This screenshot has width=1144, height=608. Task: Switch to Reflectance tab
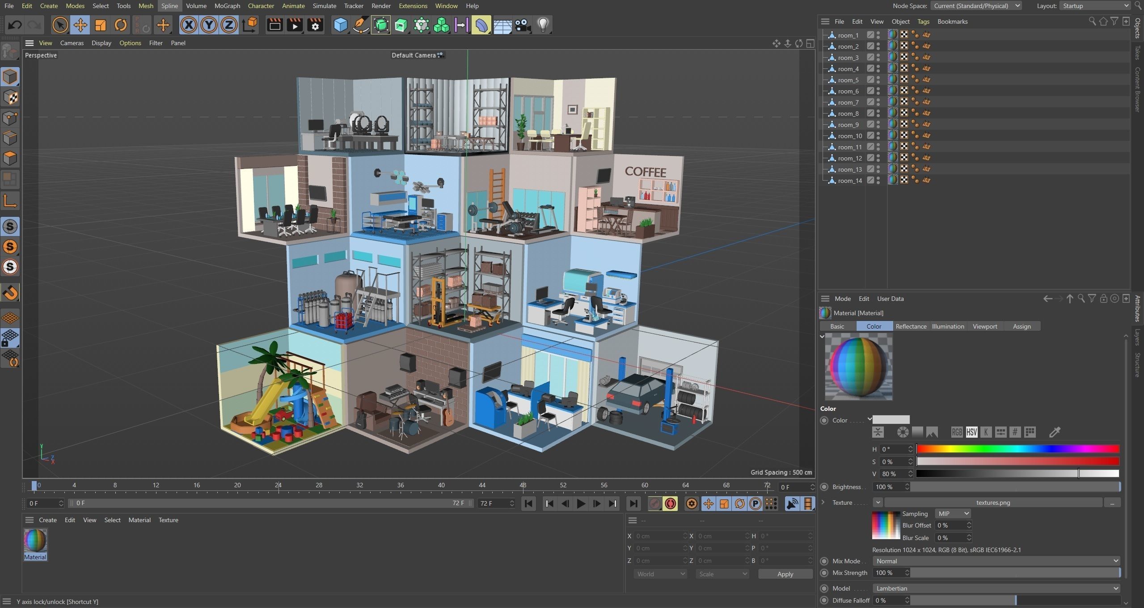[911, 326]
